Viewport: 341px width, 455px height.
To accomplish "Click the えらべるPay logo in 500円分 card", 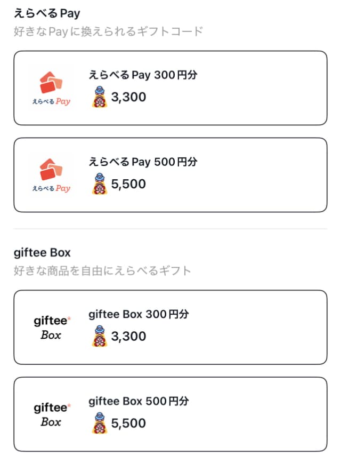I will 51,175.
